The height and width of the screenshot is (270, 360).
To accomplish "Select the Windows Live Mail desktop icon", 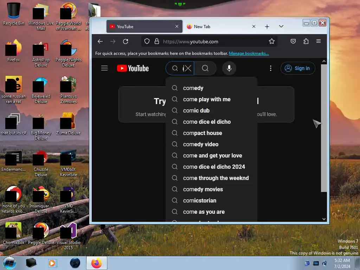I will click(x=41, y=17).
